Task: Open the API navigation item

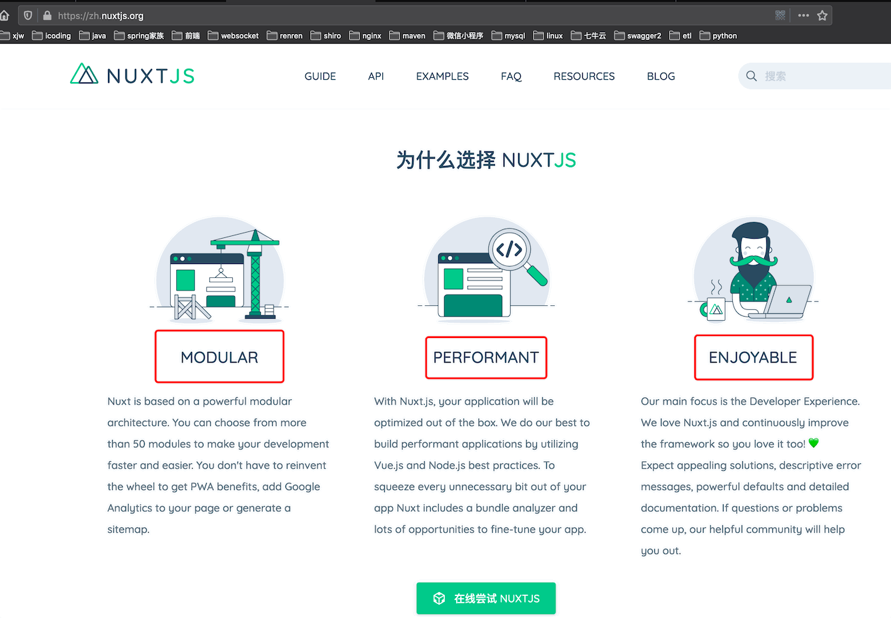Action: (376, 76)
